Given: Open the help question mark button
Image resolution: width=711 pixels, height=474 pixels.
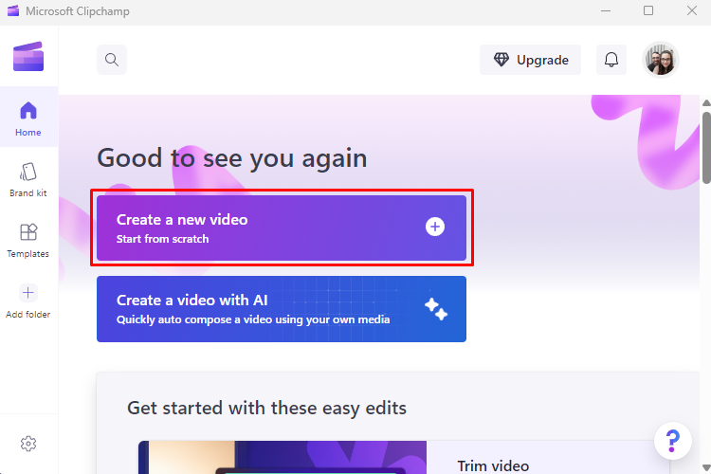Looking at the screenshot, I should click(673, 441).
